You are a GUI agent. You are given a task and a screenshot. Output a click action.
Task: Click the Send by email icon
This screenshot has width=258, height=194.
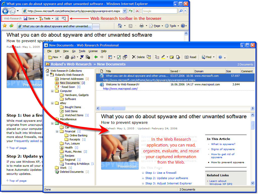(x=73, y=57)
